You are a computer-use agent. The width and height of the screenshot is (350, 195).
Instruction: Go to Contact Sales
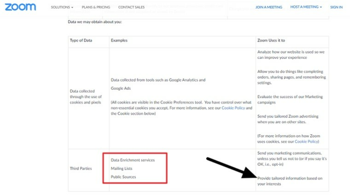click(131, 7)
